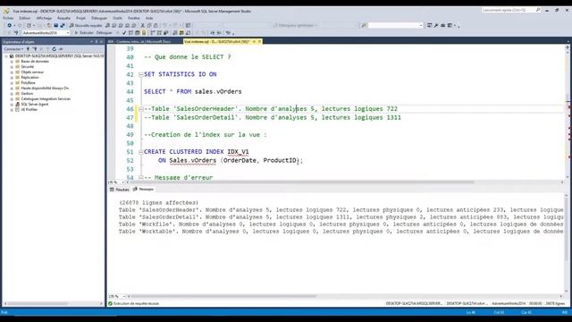Viewport: 572px width, 322px height.
Task: Open the Requête menu
Action: (x=63, y=18)
